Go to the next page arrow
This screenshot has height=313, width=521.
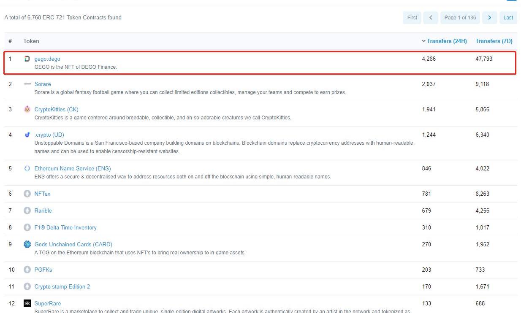coord(489,18)
